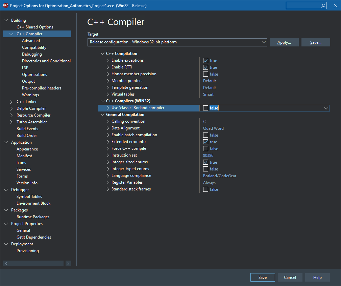Uncheck Integer-sized enums checkbox
The height and width of the screenshot is (286, 341).
click(x=205, y=162)
